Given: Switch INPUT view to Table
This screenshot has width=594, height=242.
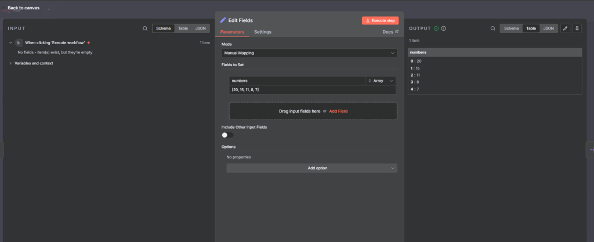Looking at the screenshot, I should tap(182, 28).
